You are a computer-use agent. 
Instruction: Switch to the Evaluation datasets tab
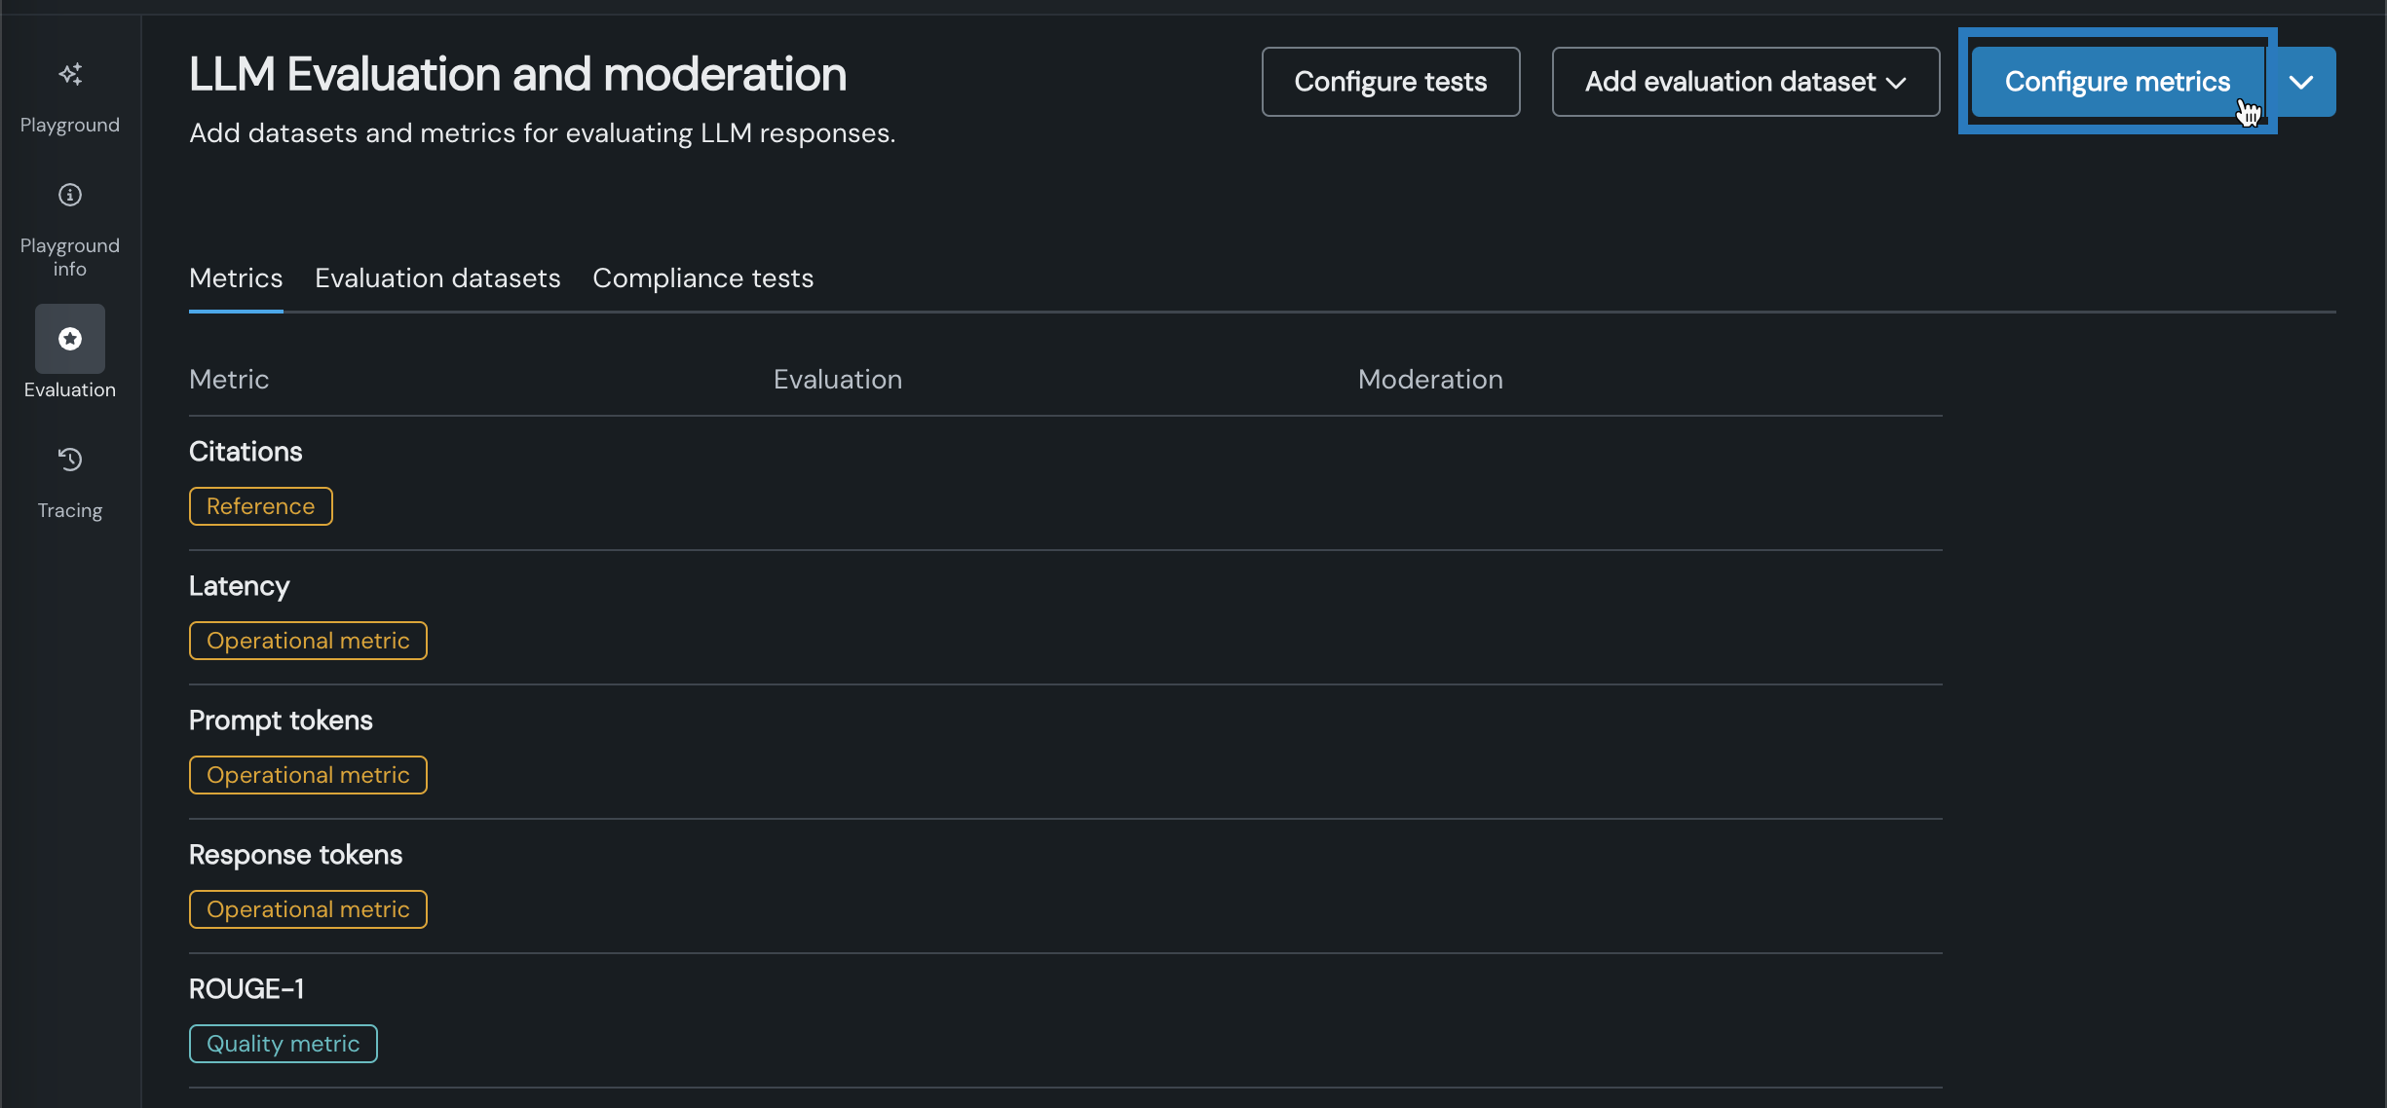click(x=437, y=278)
